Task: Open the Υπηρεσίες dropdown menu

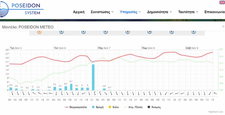Action: coord(130,12)
